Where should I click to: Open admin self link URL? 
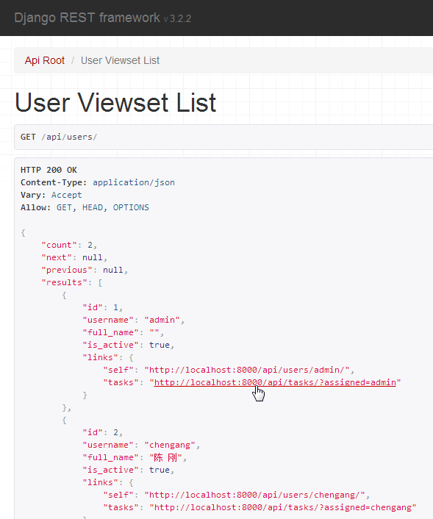pos(247,370)
